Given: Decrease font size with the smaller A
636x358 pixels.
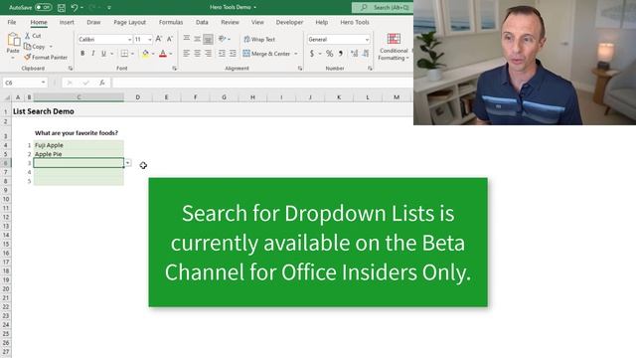Looking at the screenshot, I should (170, 39).
